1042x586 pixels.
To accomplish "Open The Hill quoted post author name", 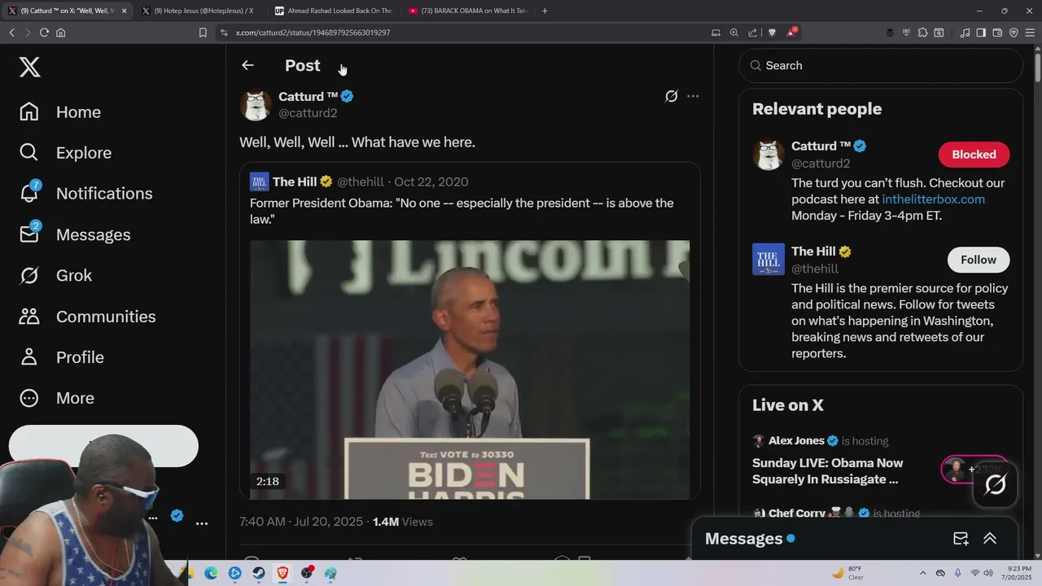I will point(295,181).
